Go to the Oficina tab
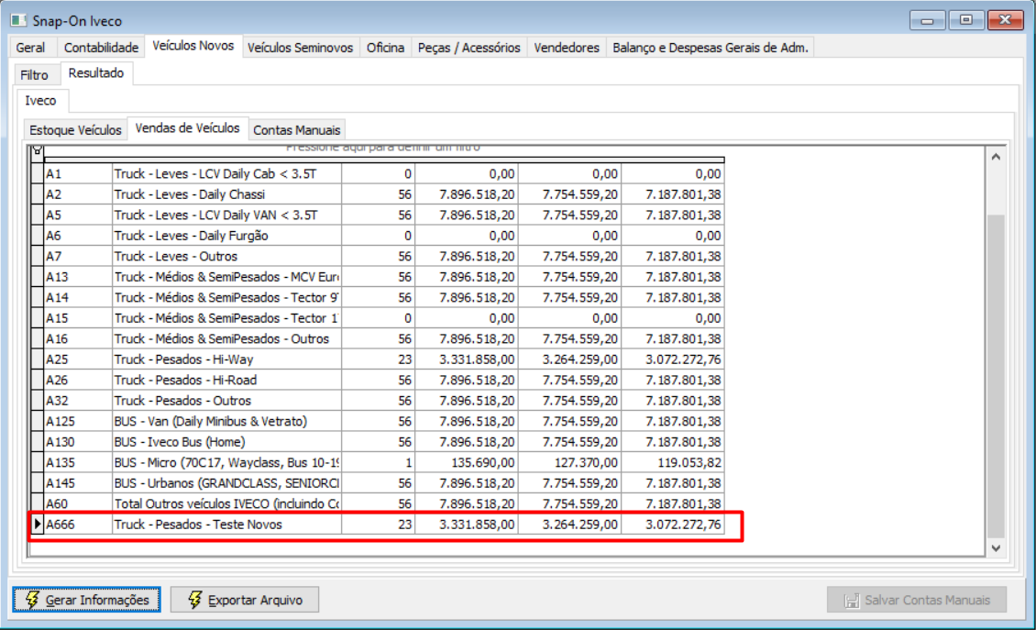Screen dimensions: 1036x630 point(385,48)
